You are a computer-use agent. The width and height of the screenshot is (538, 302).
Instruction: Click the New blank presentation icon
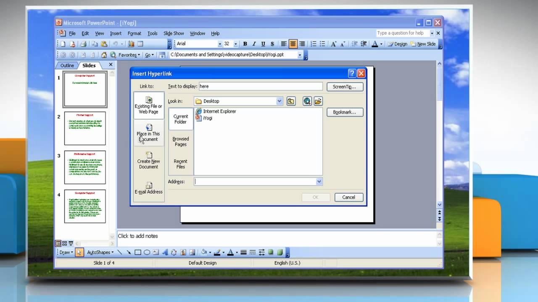click(63, 44)
